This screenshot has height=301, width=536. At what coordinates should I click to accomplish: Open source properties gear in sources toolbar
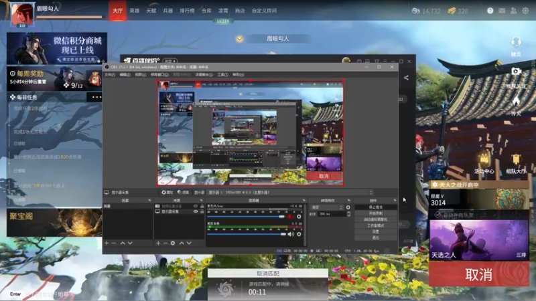point(173,243)
